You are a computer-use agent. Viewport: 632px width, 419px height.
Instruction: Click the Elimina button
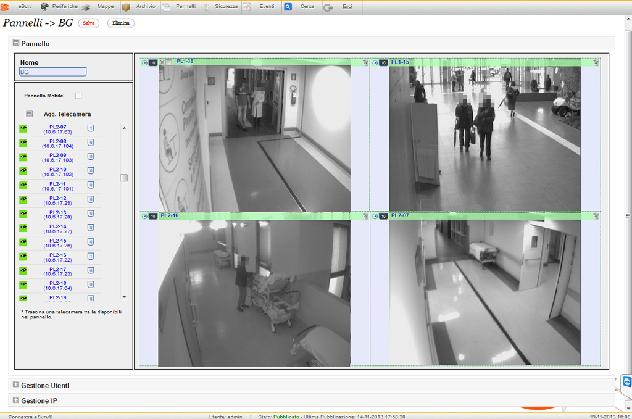[121, 23]
